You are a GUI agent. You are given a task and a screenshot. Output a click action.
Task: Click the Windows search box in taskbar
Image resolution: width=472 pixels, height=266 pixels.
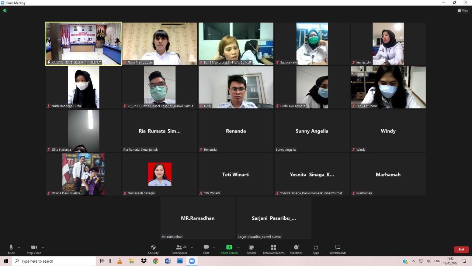pyautogui.click(x=55, y=261)
